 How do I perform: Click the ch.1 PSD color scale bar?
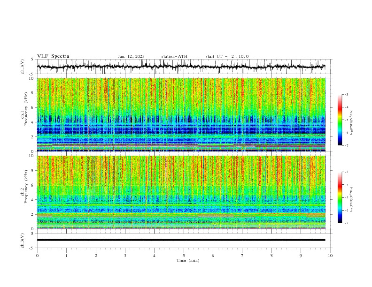(x=340, y=120)
